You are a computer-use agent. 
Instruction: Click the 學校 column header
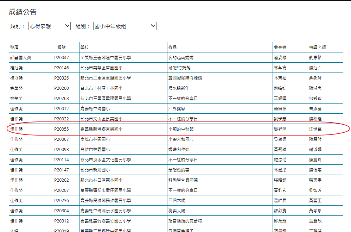[x=84, y=47]
